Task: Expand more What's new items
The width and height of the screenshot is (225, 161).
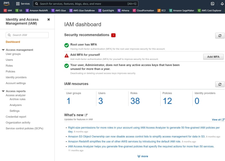Action: pos(143,156)
